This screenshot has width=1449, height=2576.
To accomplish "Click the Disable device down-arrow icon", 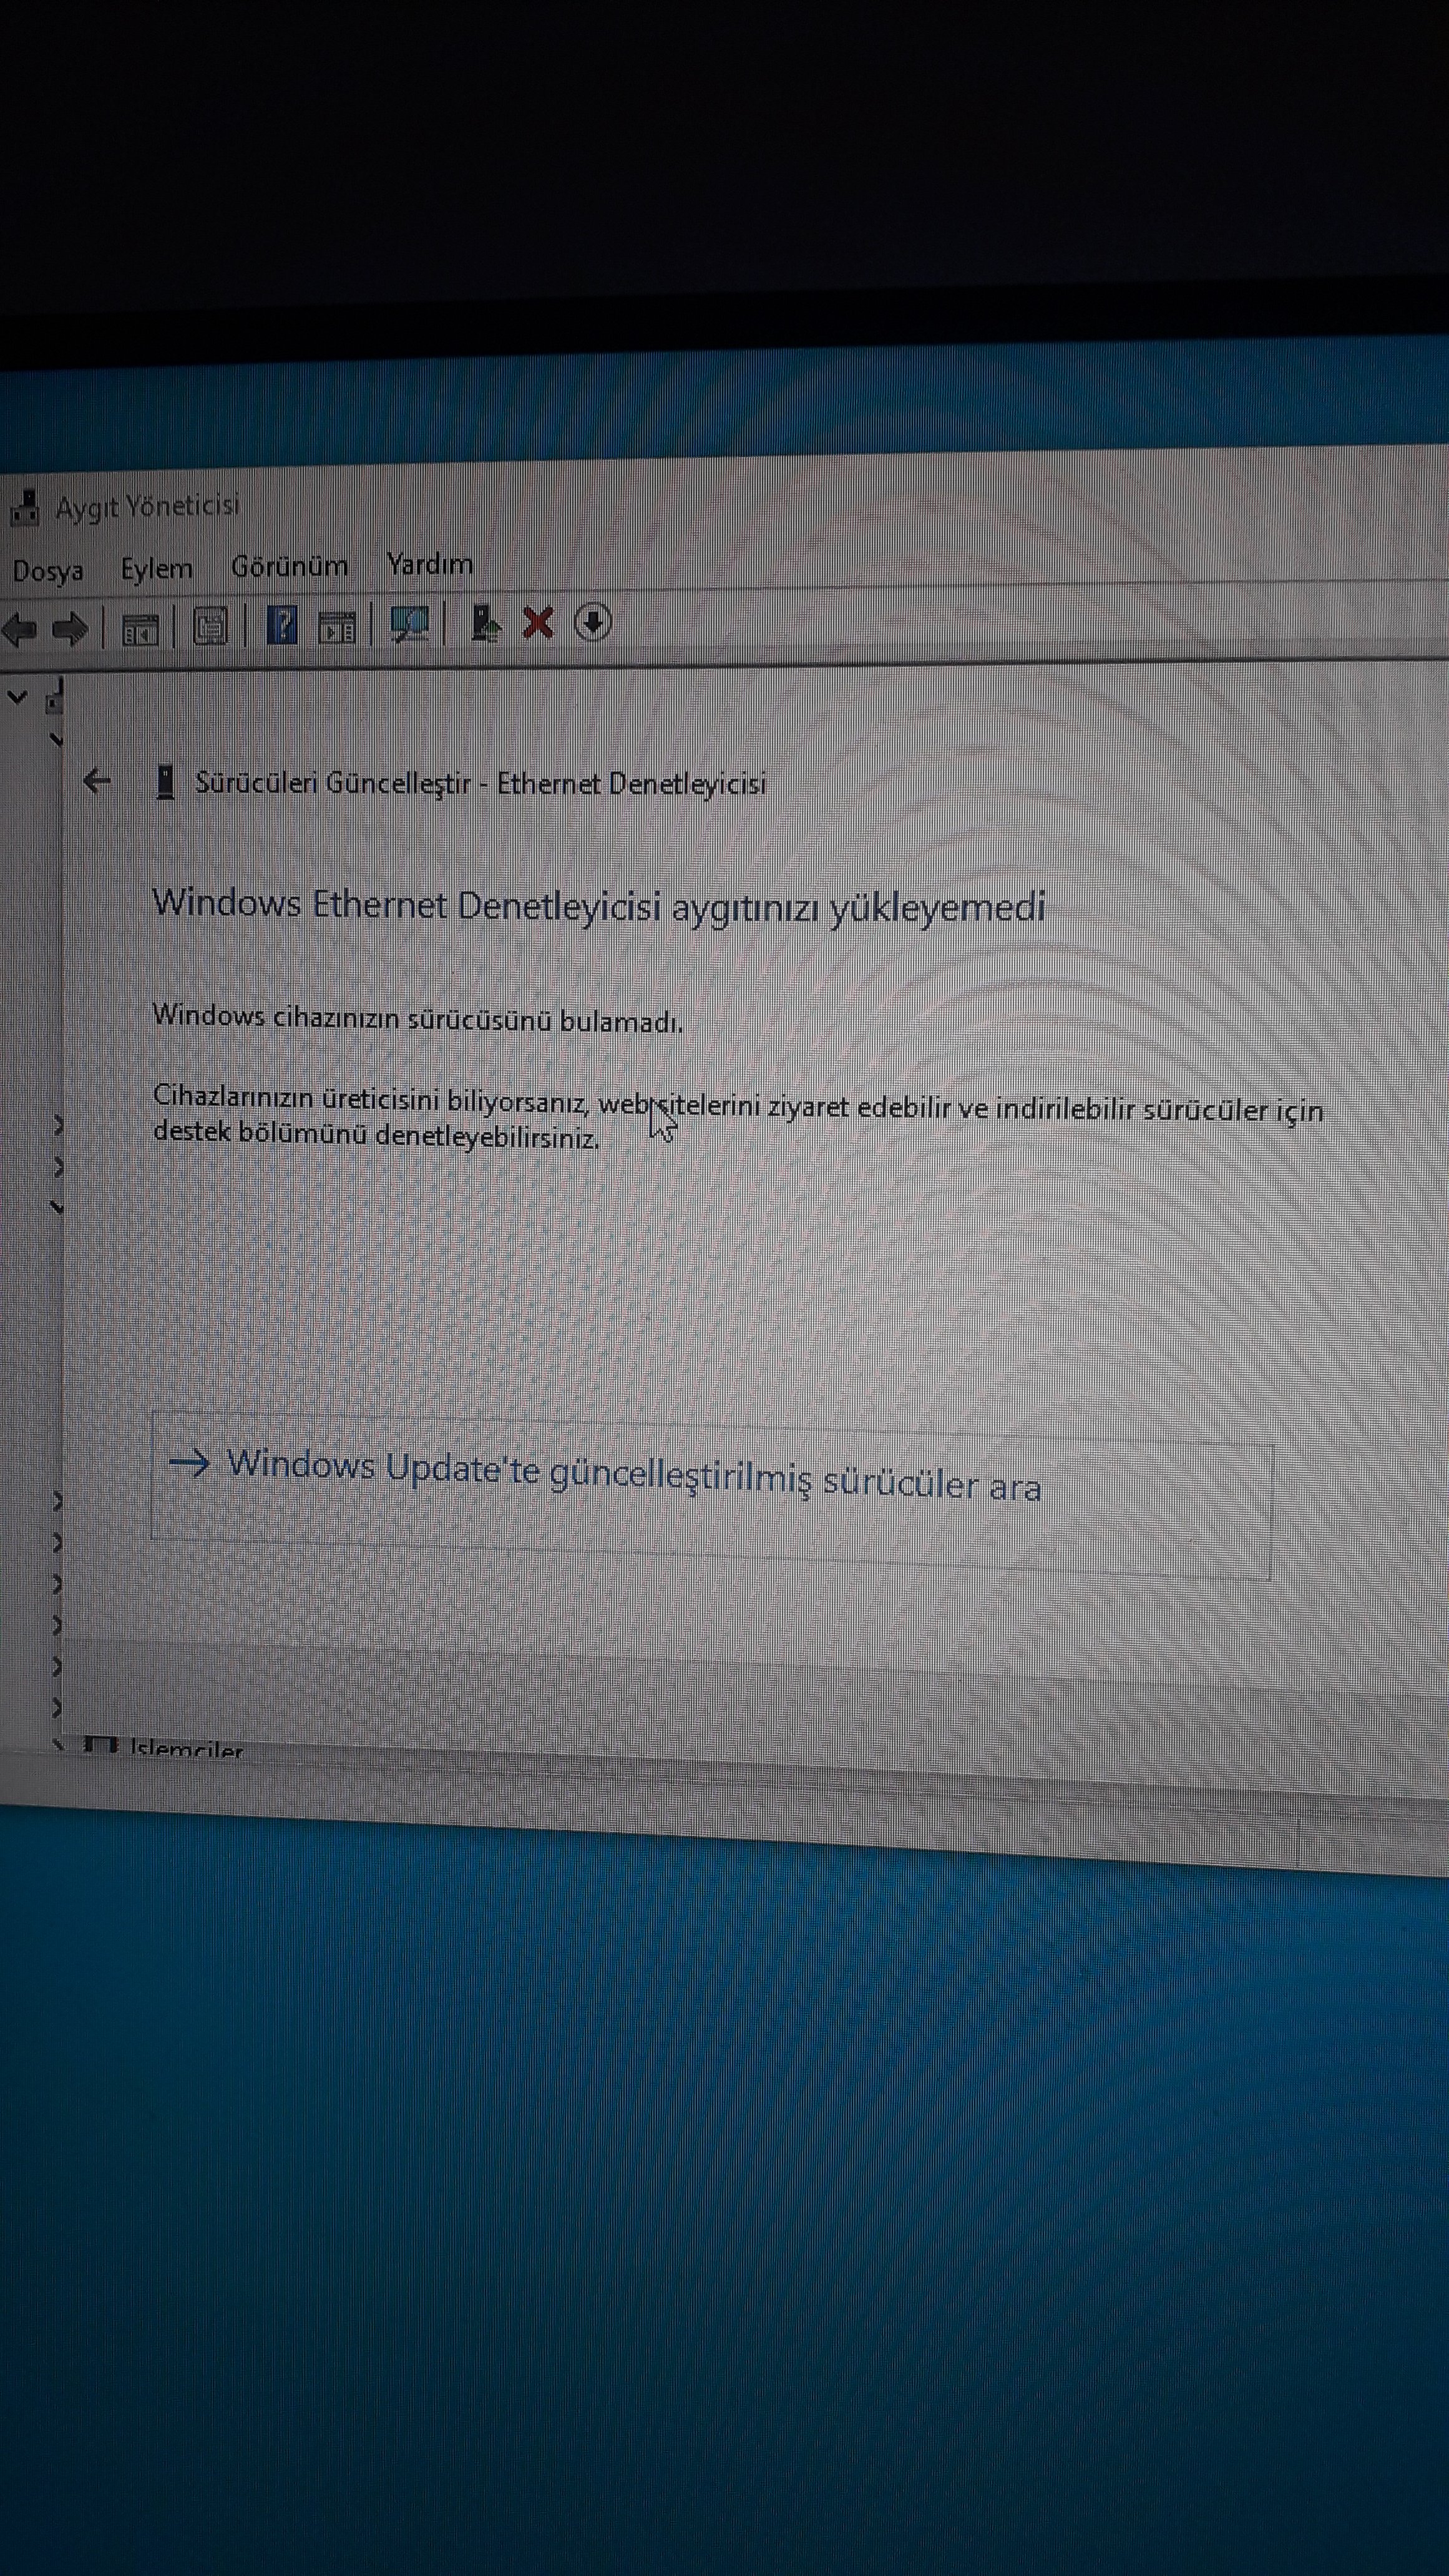I will pos(593,622).
